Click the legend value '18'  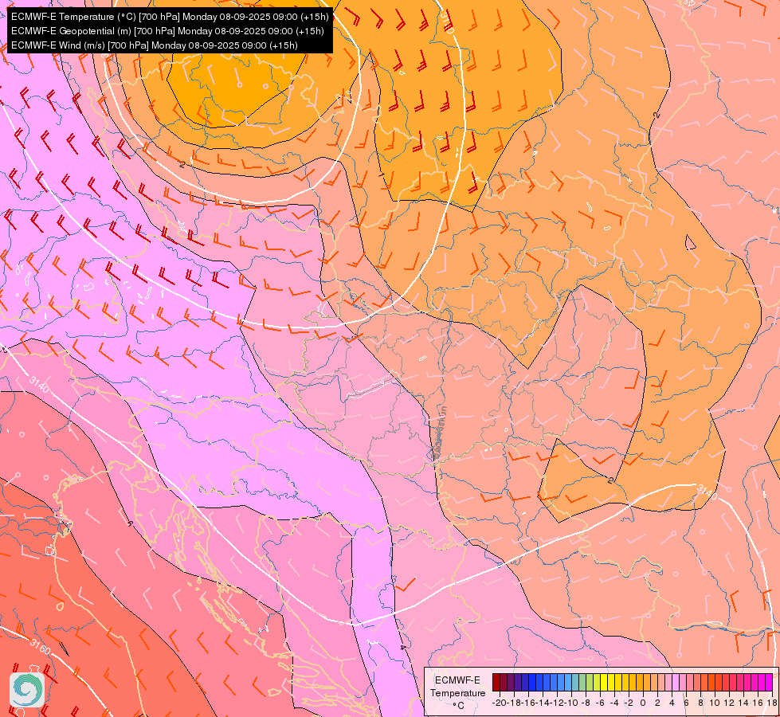(x=772, y=703)
